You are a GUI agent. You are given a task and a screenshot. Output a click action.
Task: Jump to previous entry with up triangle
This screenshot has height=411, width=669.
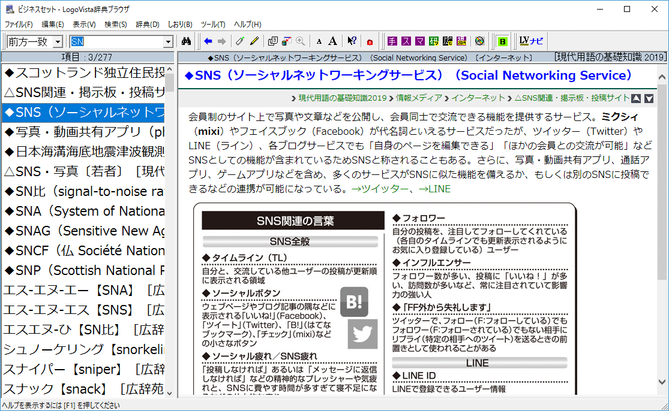click(636, 98)
